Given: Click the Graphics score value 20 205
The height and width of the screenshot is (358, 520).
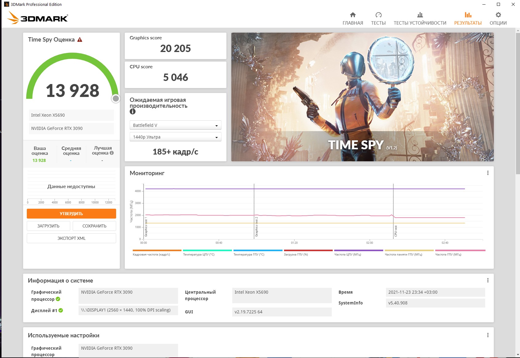Looking at the screenshot, I should (x=175, y=49).
